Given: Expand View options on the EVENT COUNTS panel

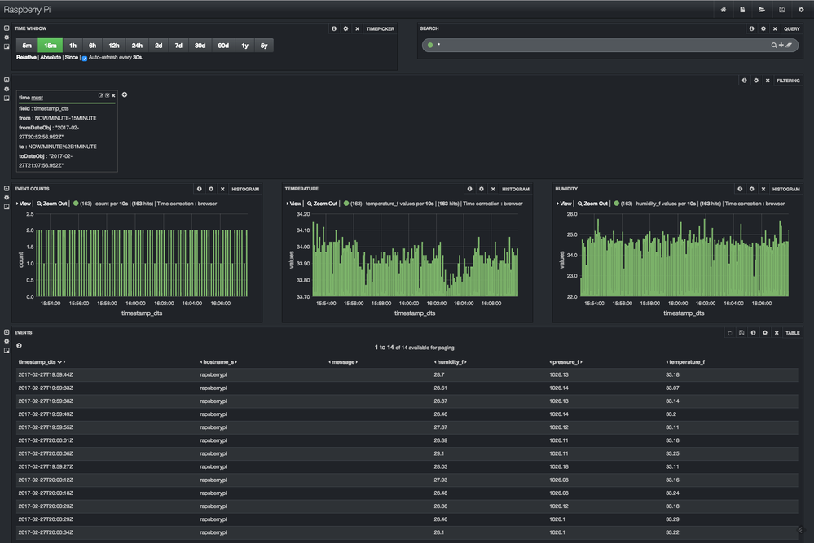Looking at the screenshot, I should tap(23, 204).
